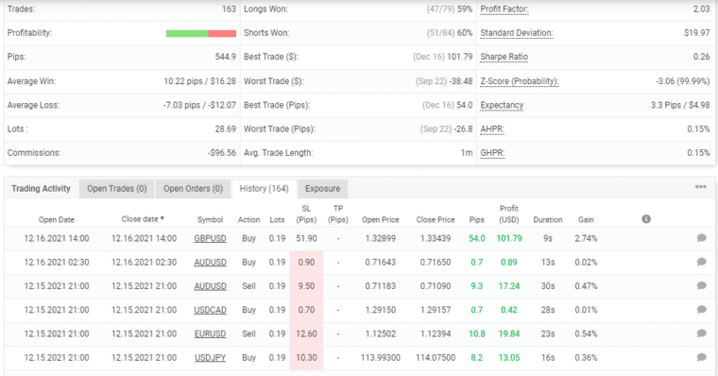The width and height of the screenshot is (718, 376).
Task: Sort by Close date column arrow
Action: (x=162, y=219)
